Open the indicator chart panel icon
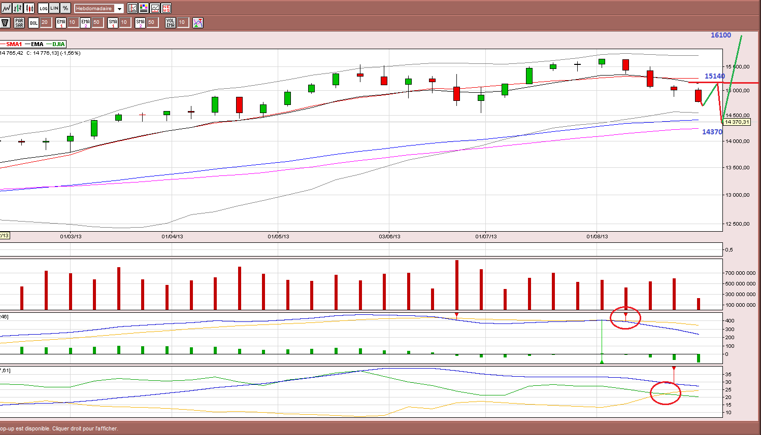 pyautogui.click(x=155, y=8)
